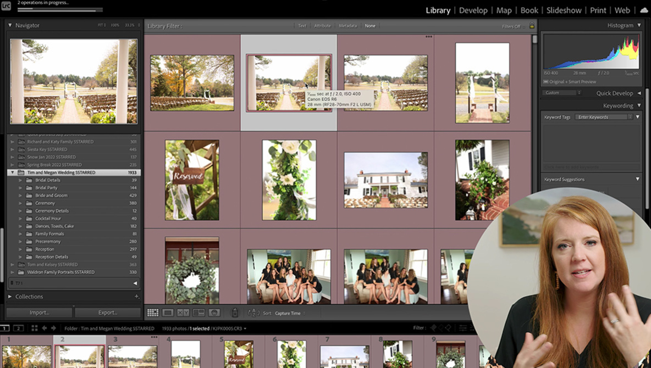Switch to the Web module
This screenshot has height=368, width=651.
click(x=622, y=10)
